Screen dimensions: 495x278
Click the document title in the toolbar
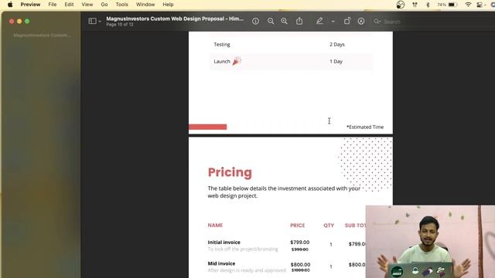click(175, 19)
